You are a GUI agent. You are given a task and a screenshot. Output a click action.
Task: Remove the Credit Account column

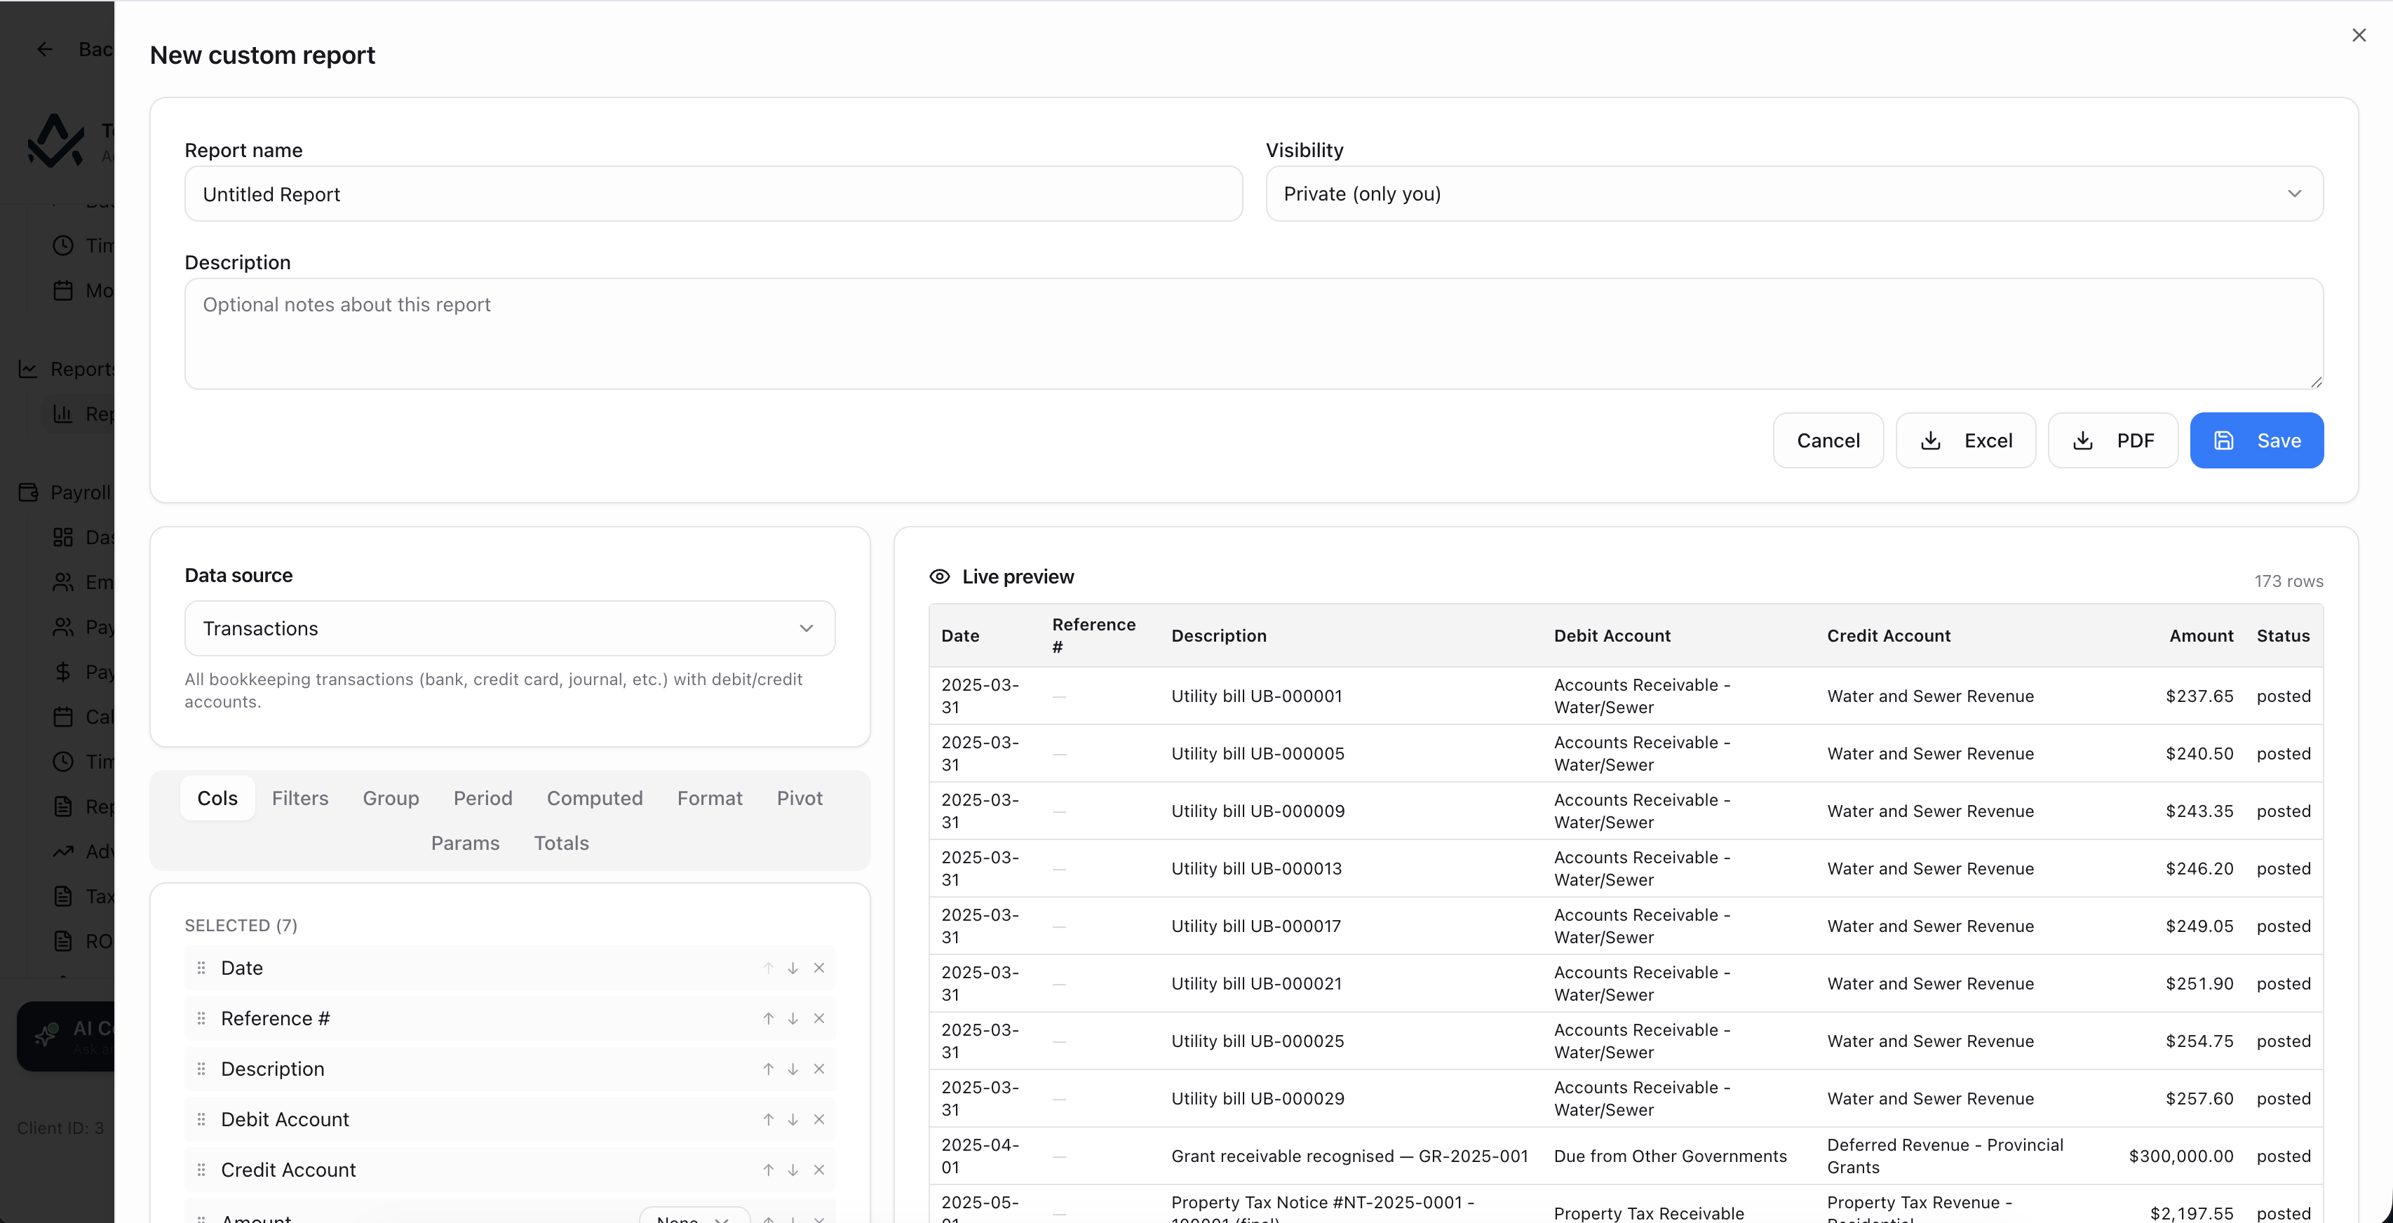819,1169
